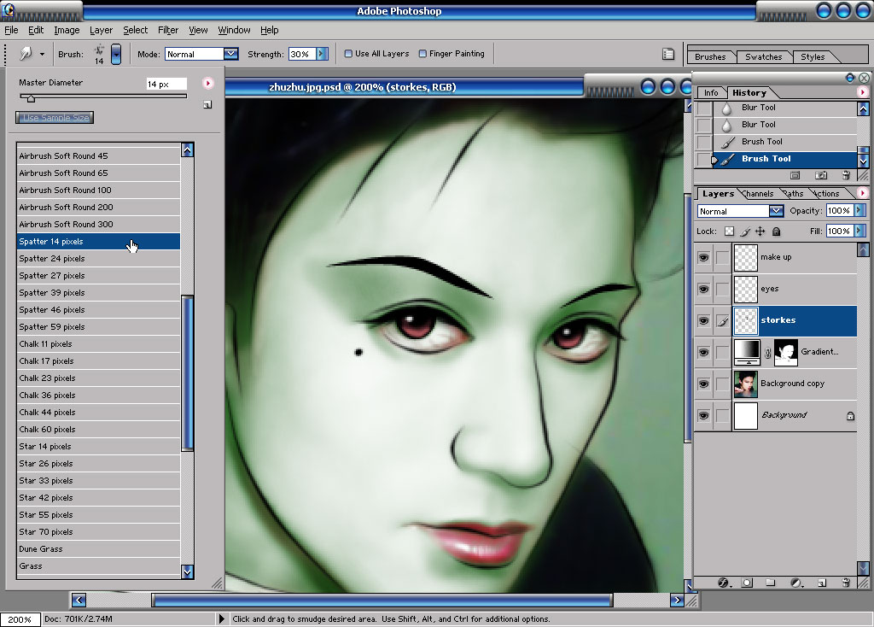874x627 pixels.
Task: Click the zoom percentage field in status bar
Action: tap(20, 619)
